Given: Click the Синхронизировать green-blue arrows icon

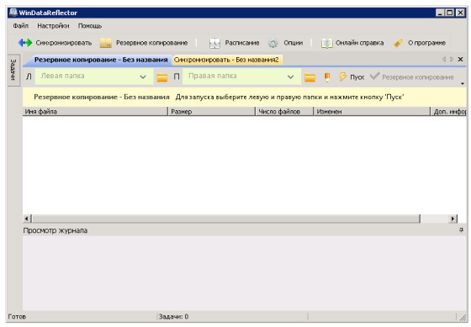Looking at the screenshot, I should [x=25, y=43].
